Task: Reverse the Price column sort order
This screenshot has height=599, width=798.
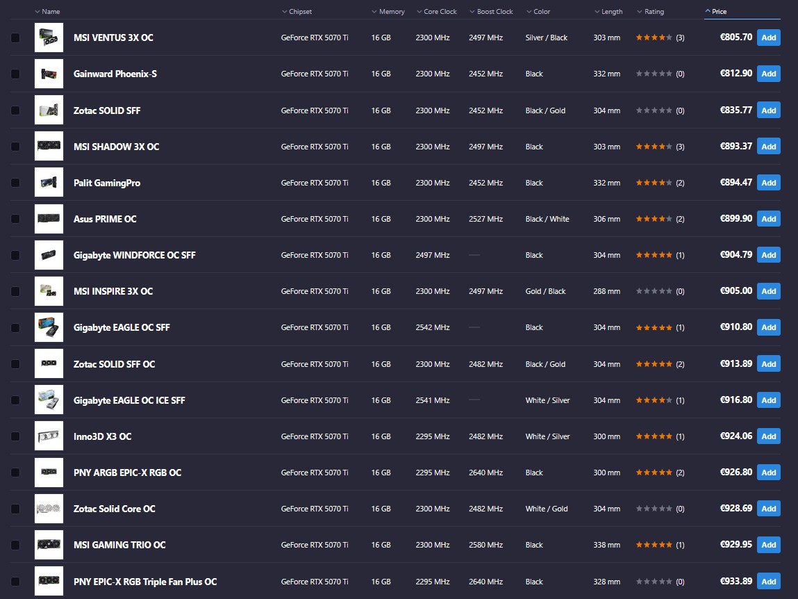Action: coord(715,11)
